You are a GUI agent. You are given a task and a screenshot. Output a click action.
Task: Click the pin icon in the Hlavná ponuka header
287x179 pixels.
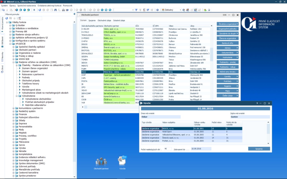(x=74, y=14)
